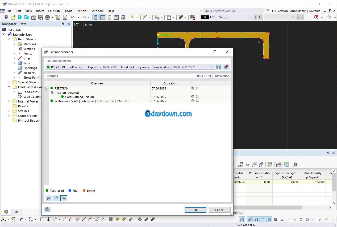Select the Printout Reports folder in Navigator

(x=29, y=121)
